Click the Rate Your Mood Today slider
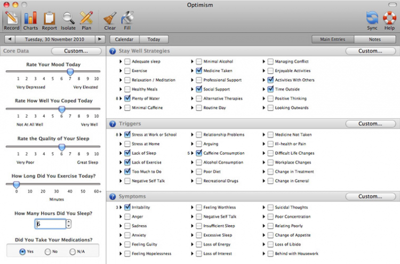This screenshot has height=264, width=400. click(70, 72)
